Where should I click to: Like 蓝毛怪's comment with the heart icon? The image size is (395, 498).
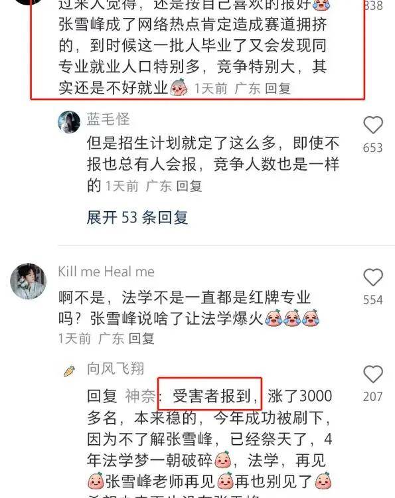373,125
